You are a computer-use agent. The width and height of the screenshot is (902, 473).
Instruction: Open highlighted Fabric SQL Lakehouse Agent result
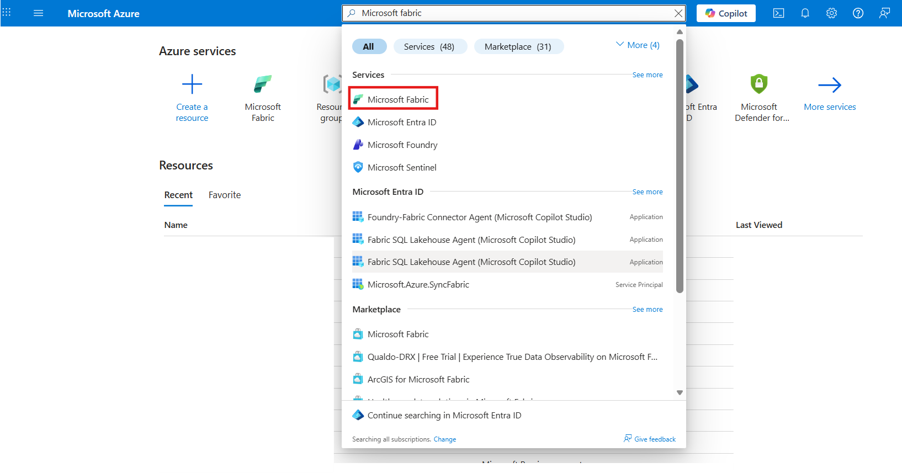pyautogui.click(x=507, y=262)
